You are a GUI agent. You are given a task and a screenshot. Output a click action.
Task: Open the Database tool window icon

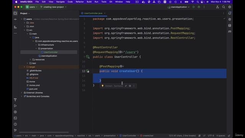coord(230,26)
